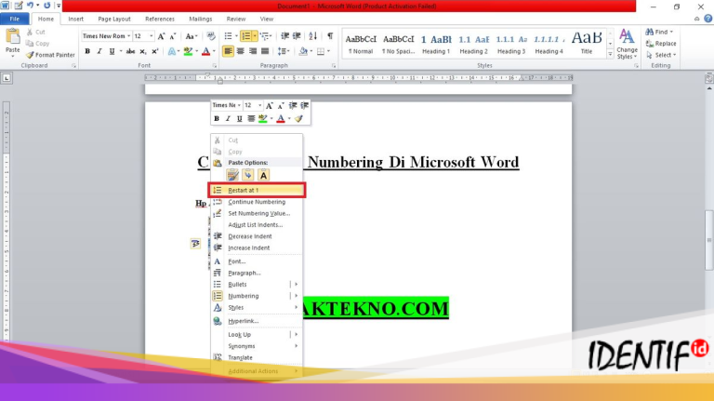Apply the Normal style

pos(361,44)
